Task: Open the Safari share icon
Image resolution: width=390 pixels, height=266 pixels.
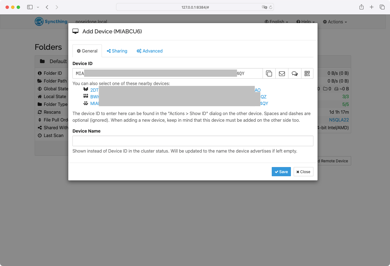Action: 361,7
